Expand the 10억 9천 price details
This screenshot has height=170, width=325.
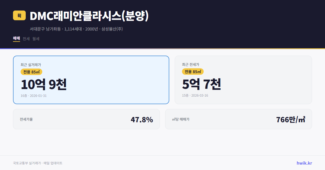point(43,84)
